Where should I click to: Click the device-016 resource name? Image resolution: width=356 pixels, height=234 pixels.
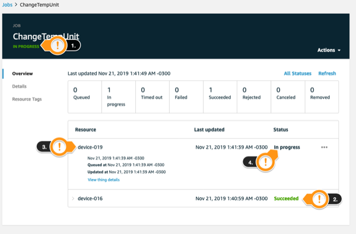point(90,198)
